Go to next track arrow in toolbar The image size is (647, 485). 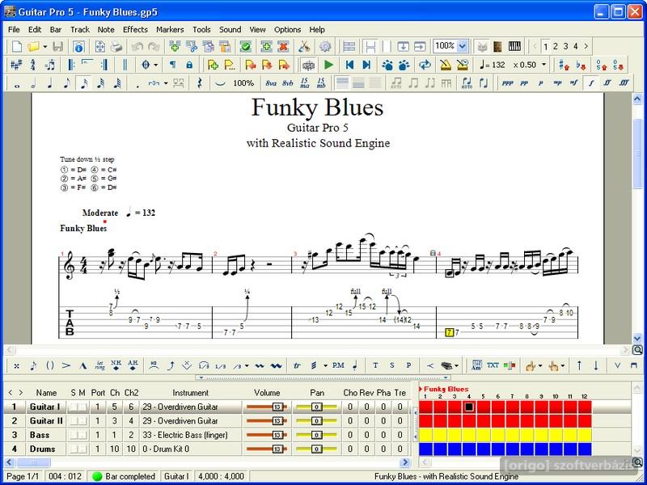tap(586, 46)
